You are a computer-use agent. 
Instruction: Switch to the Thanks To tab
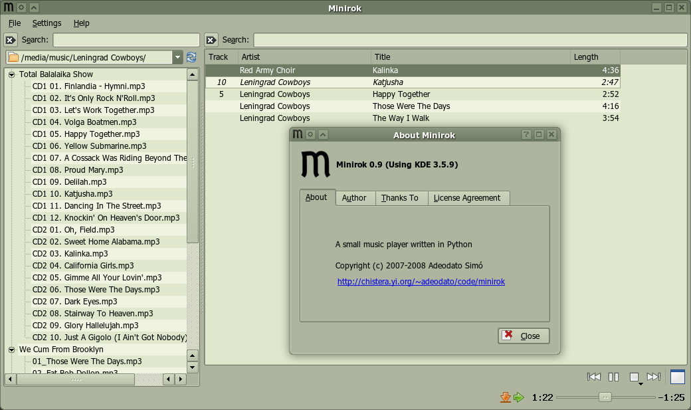[x=400, y=198]
